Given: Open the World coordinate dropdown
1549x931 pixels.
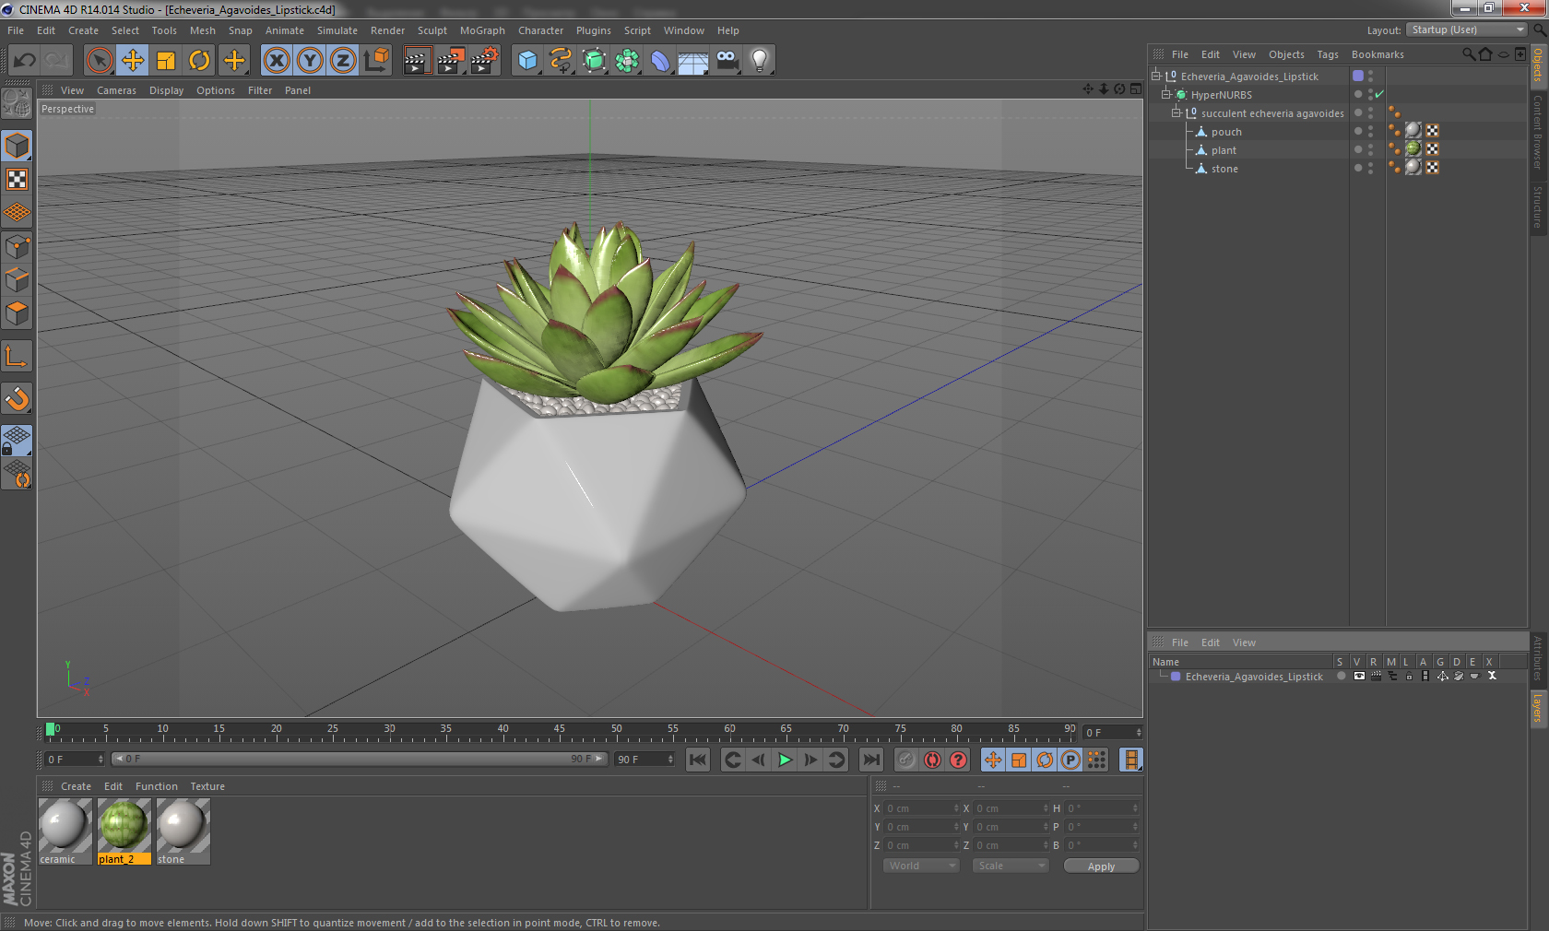Looking at the screenshot, I should click(922, 866).
